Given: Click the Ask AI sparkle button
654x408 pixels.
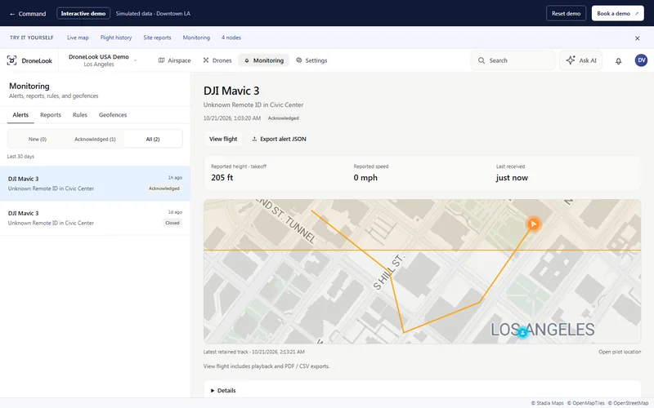Looking at the screenshot, I should pyautogui.click(x=581, y=60).
